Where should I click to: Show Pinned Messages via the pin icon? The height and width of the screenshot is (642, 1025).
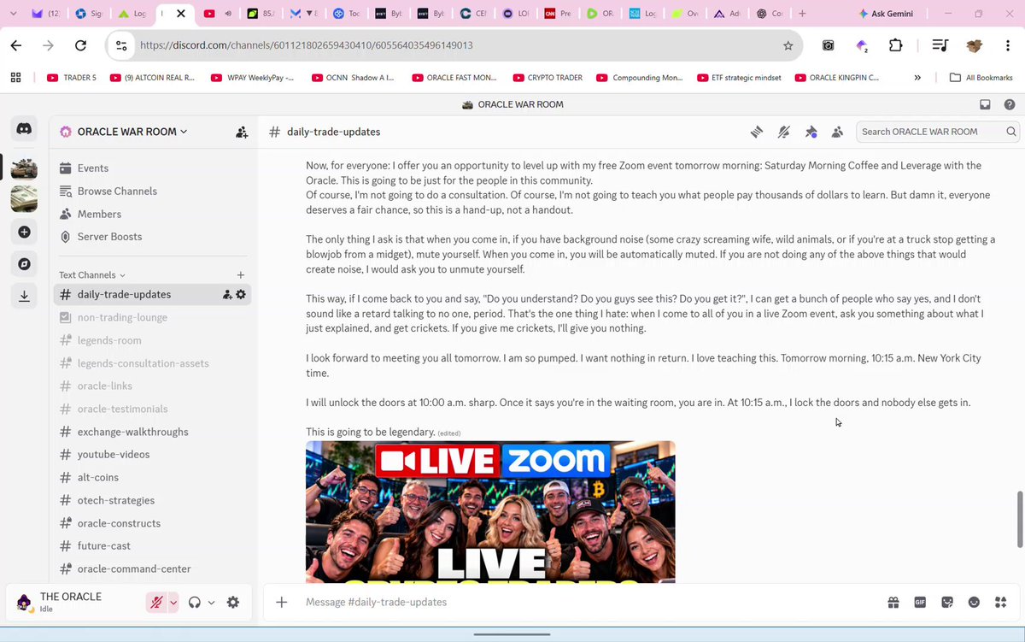tap(811, 132)
